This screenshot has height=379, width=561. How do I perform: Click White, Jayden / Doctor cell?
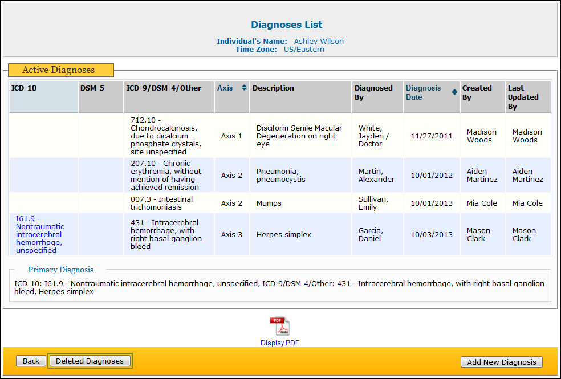(377, 136)
